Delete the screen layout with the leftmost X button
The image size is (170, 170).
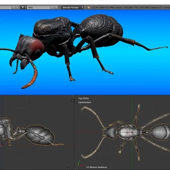click(17, 7)
